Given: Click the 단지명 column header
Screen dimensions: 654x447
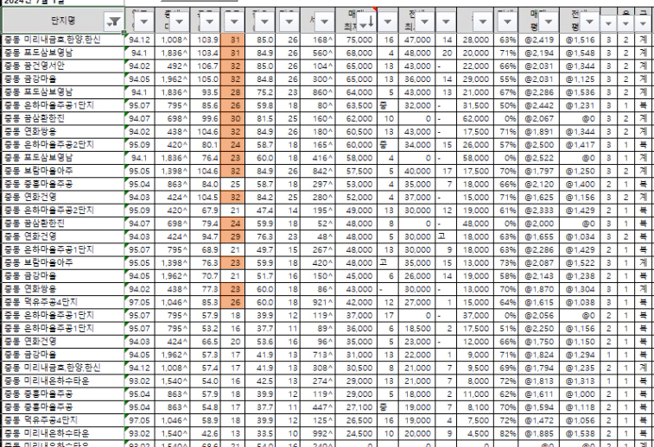Looking at the screenshot, I should point(63,21).
